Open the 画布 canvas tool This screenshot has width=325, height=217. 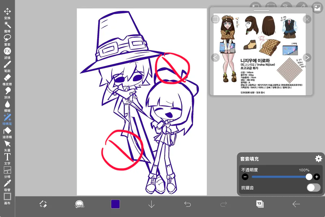(7, 199)
